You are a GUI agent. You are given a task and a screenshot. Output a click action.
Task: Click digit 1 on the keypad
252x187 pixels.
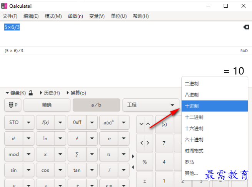[x=164, y=181]
